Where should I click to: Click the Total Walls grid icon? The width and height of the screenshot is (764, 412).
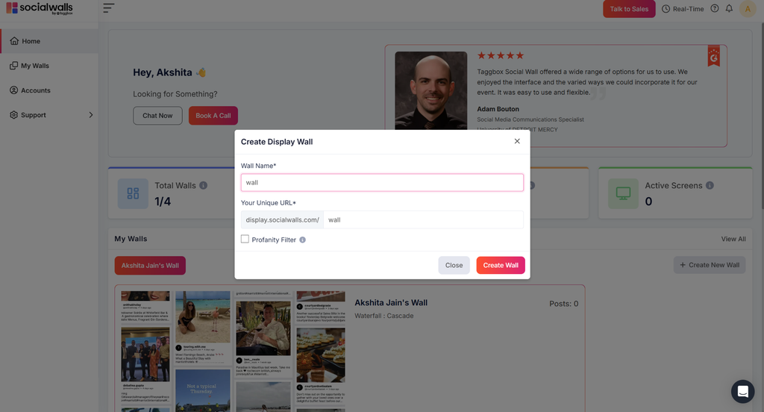(133, 193)
